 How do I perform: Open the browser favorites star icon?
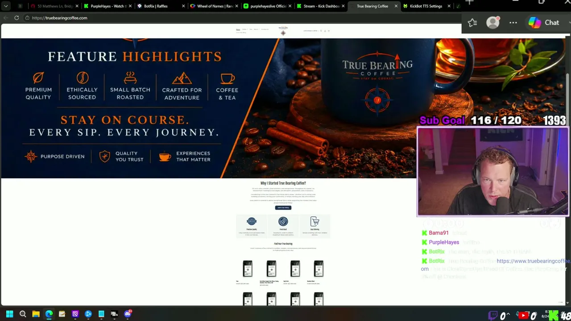[472, 23]
